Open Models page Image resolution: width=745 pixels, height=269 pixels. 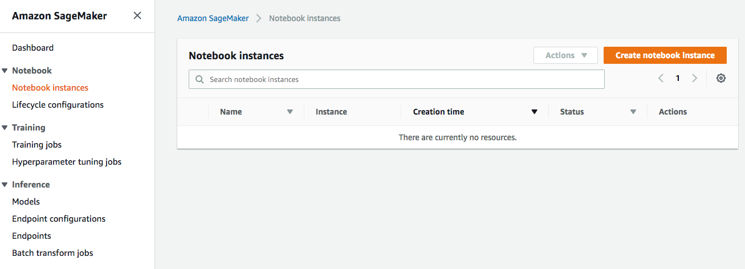click(x=26, y=202)
